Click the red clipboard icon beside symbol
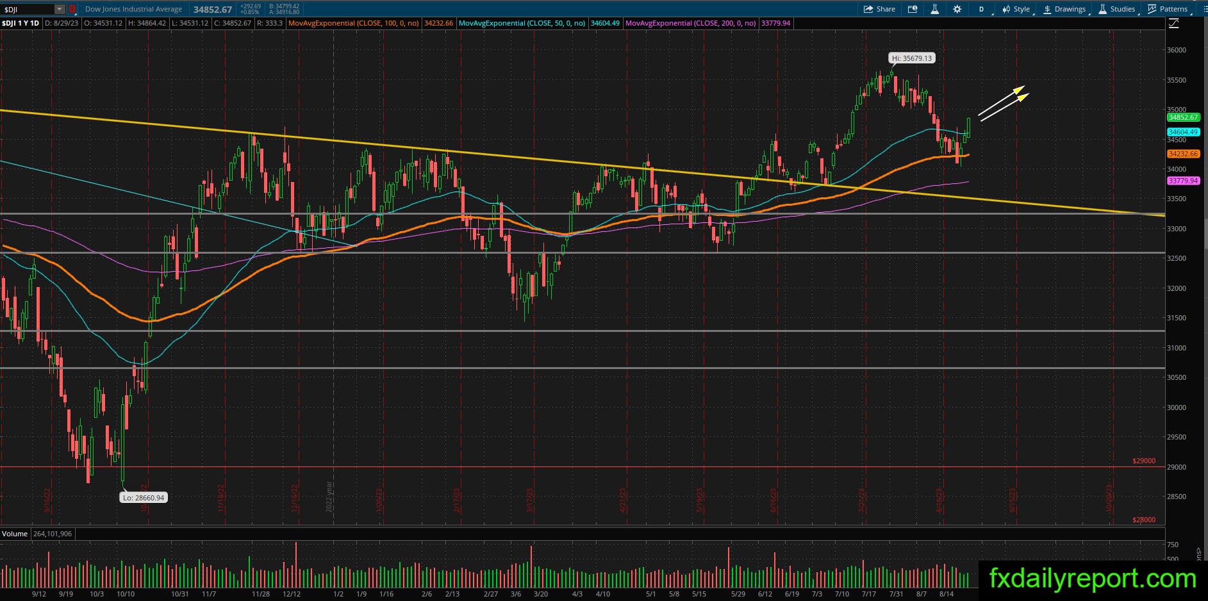This screenshot has width=1208, height=601. (x=72, y=10)
